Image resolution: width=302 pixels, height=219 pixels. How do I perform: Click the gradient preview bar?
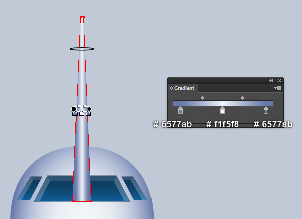point(223,103)
